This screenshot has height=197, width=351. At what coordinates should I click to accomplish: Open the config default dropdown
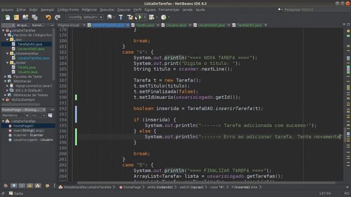tap(86, 17)
